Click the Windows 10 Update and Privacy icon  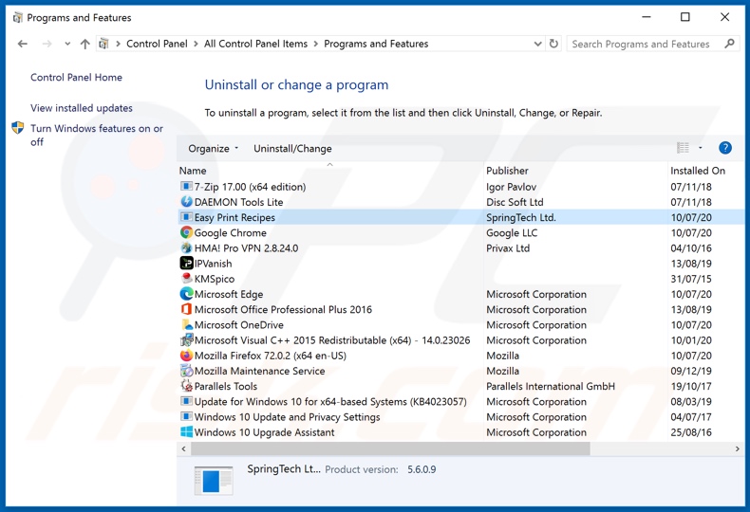click(186, 416)
